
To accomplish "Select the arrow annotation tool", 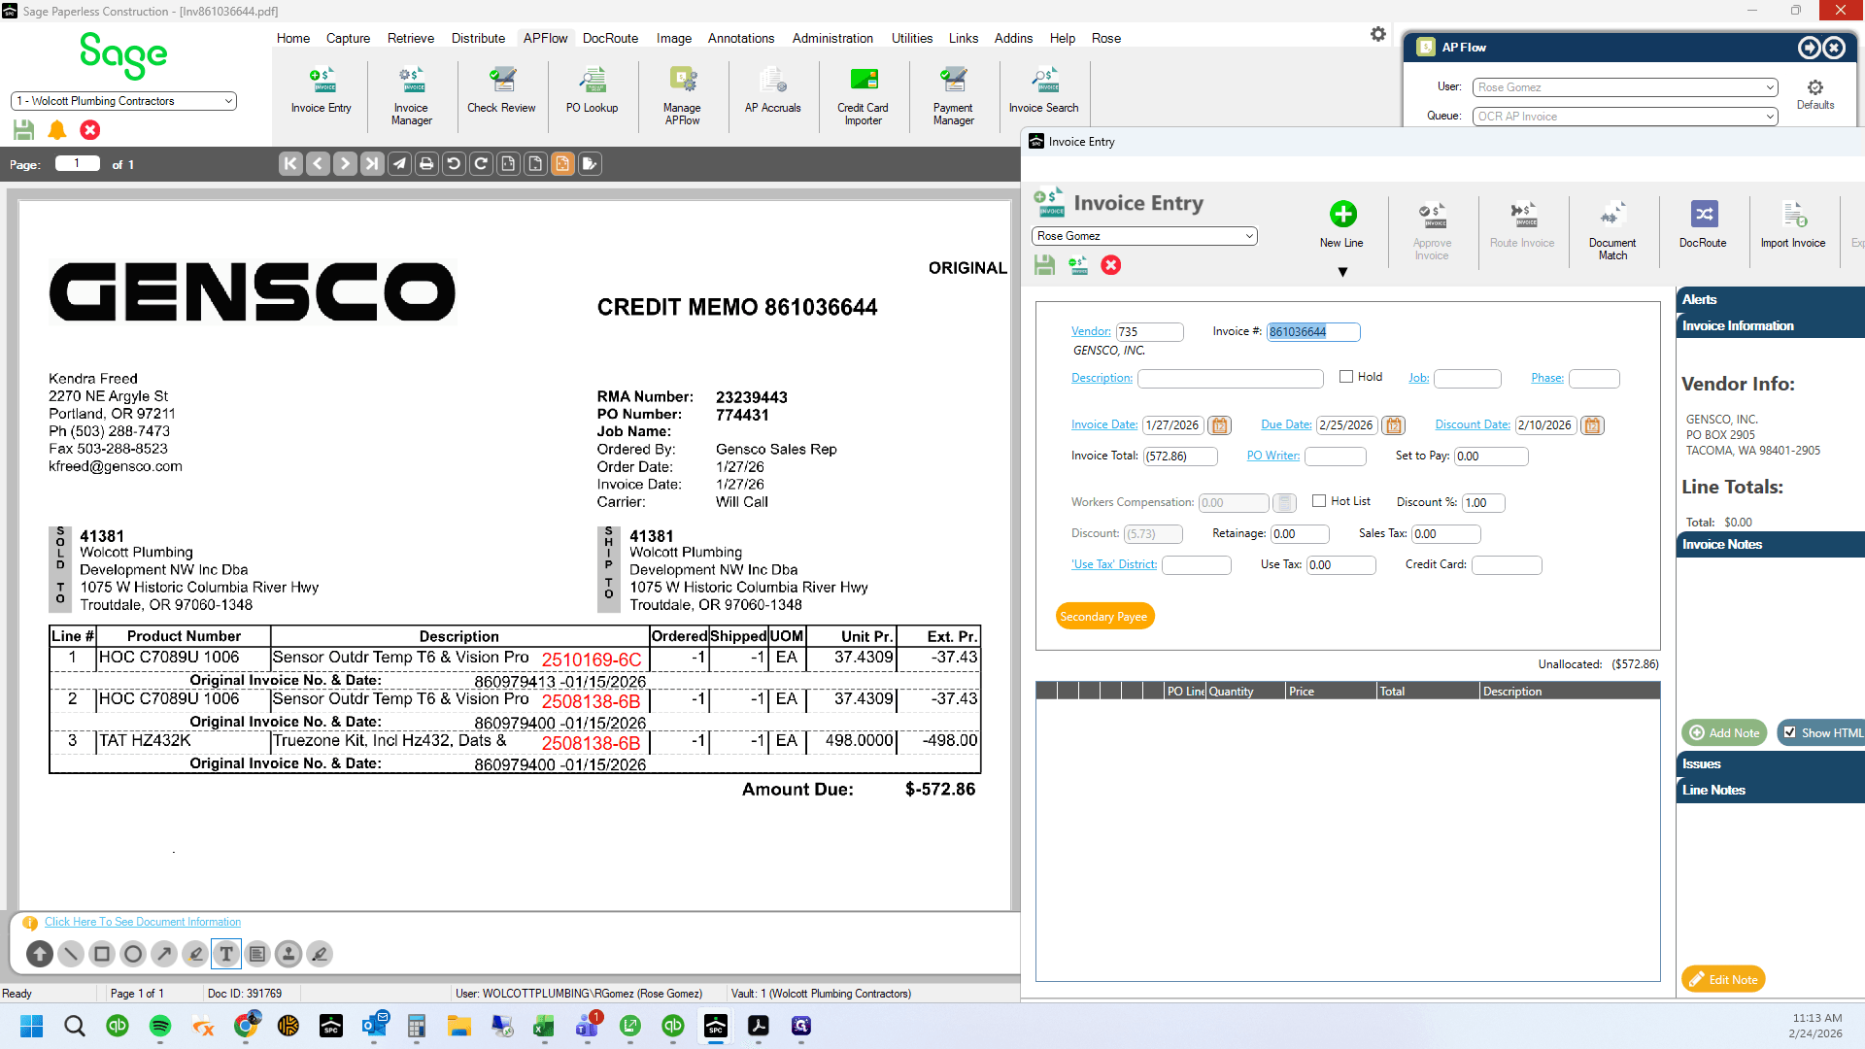I will click(x=164, y=954).
